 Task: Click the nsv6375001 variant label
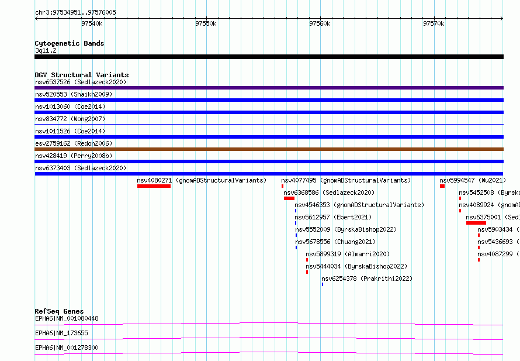pyautogui.click(x=493, y=217)
